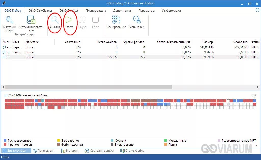Click the Оптимизировать все icon
The image size is (261, 160).
coord(31,20)
